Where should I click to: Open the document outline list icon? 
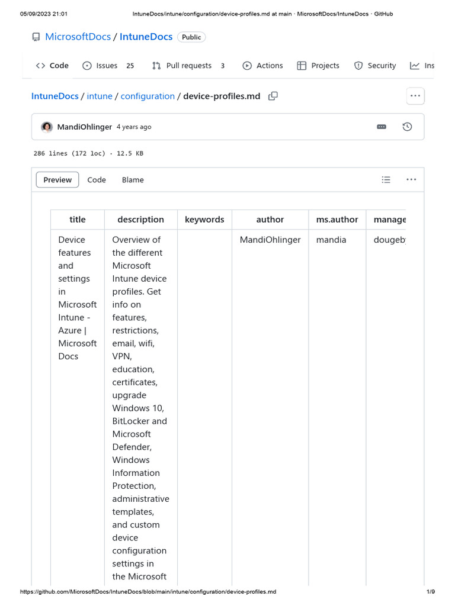pos(386,180)
